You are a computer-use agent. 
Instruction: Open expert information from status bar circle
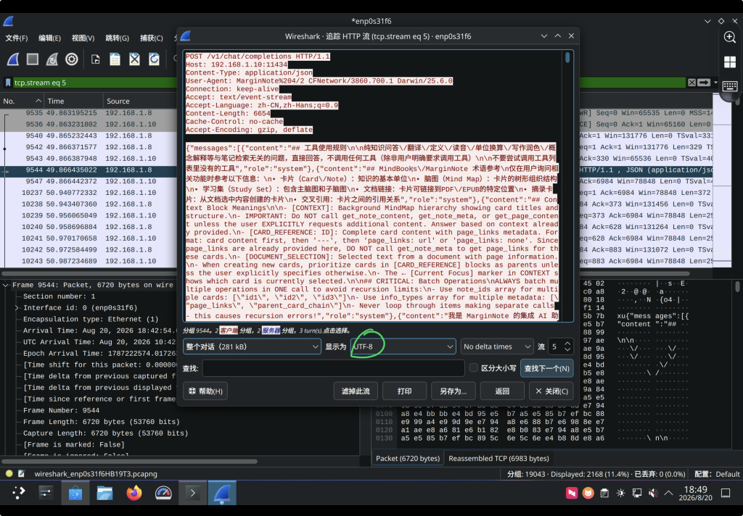9,473
